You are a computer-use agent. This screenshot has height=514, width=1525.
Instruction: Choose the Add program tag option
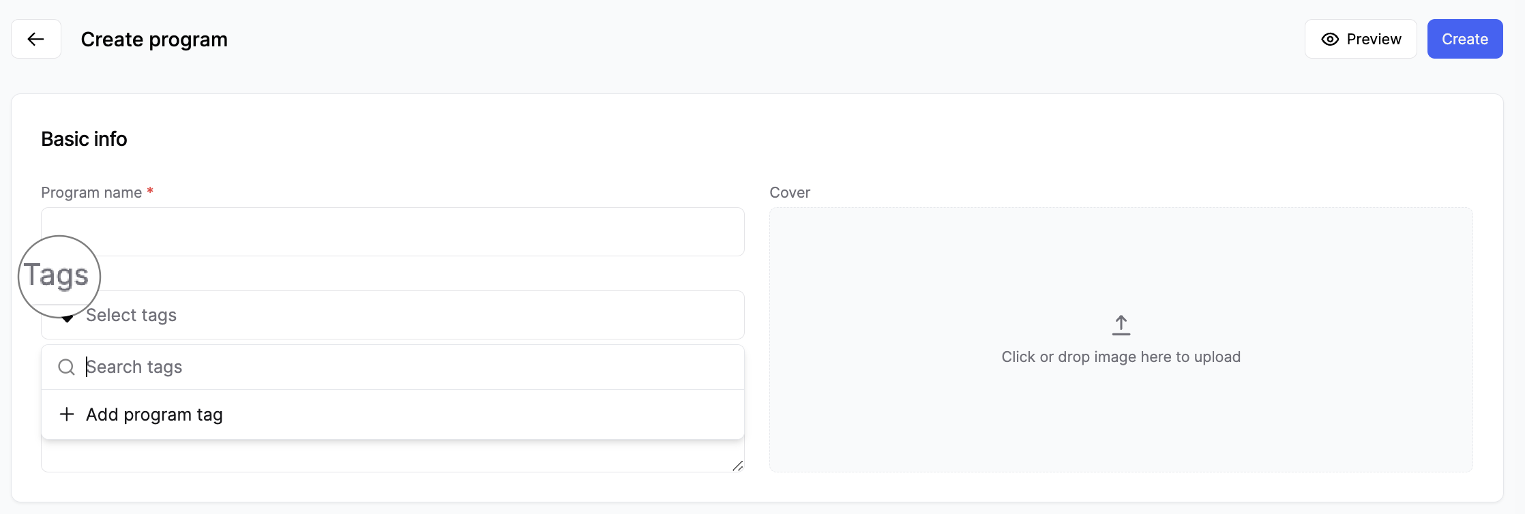point(154,414)
